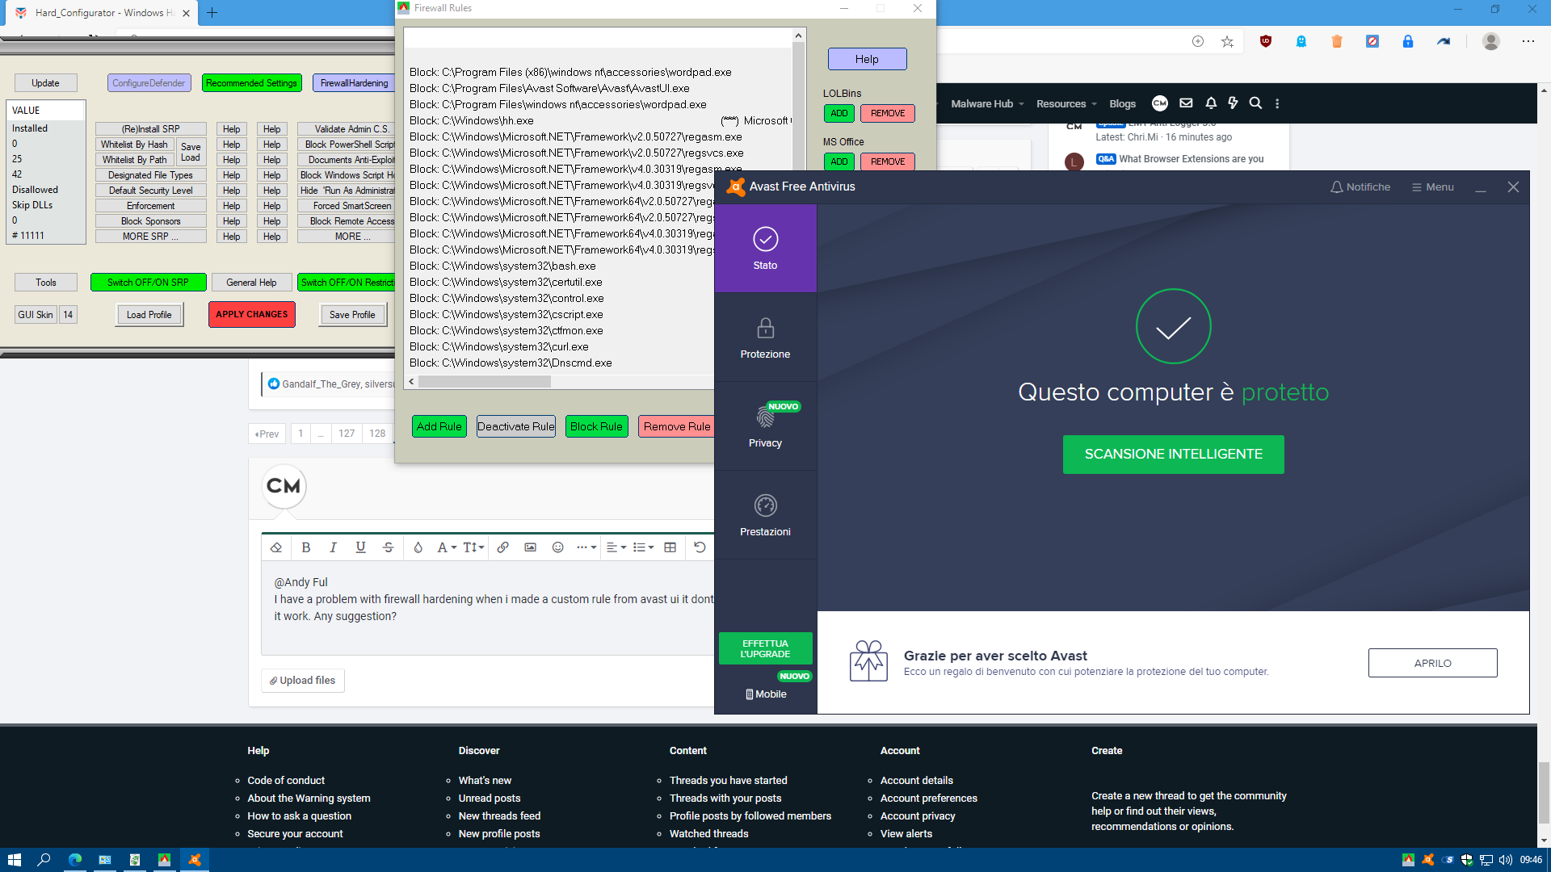This screenshot has height=872, width=1551.
Task: Toggle strikethrough formatting in editor
Action: (x=388, y=547)
